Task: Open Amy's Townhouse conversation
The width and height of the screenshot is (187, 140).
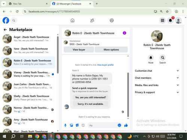Action: pyautogui.click(x=28, y=121)
